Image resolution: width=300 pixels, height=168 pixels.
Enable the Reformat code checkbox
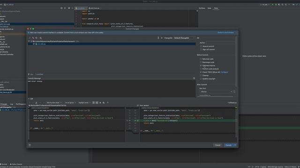coord(201,59)
